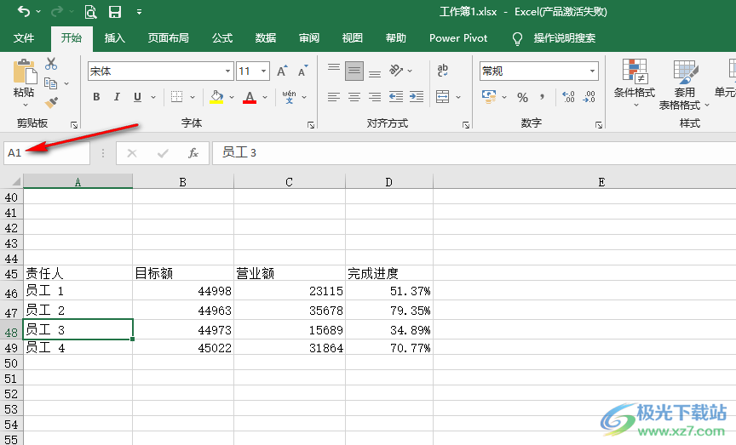Screen dimensions: 736x445
Task: Click Merge and Center icon
Action: [443, 97]
